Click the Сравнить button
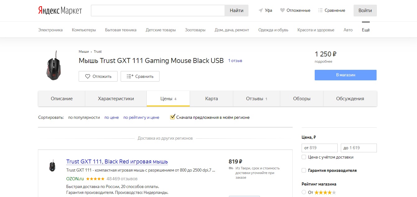417x197 pixels. [140, 76]
